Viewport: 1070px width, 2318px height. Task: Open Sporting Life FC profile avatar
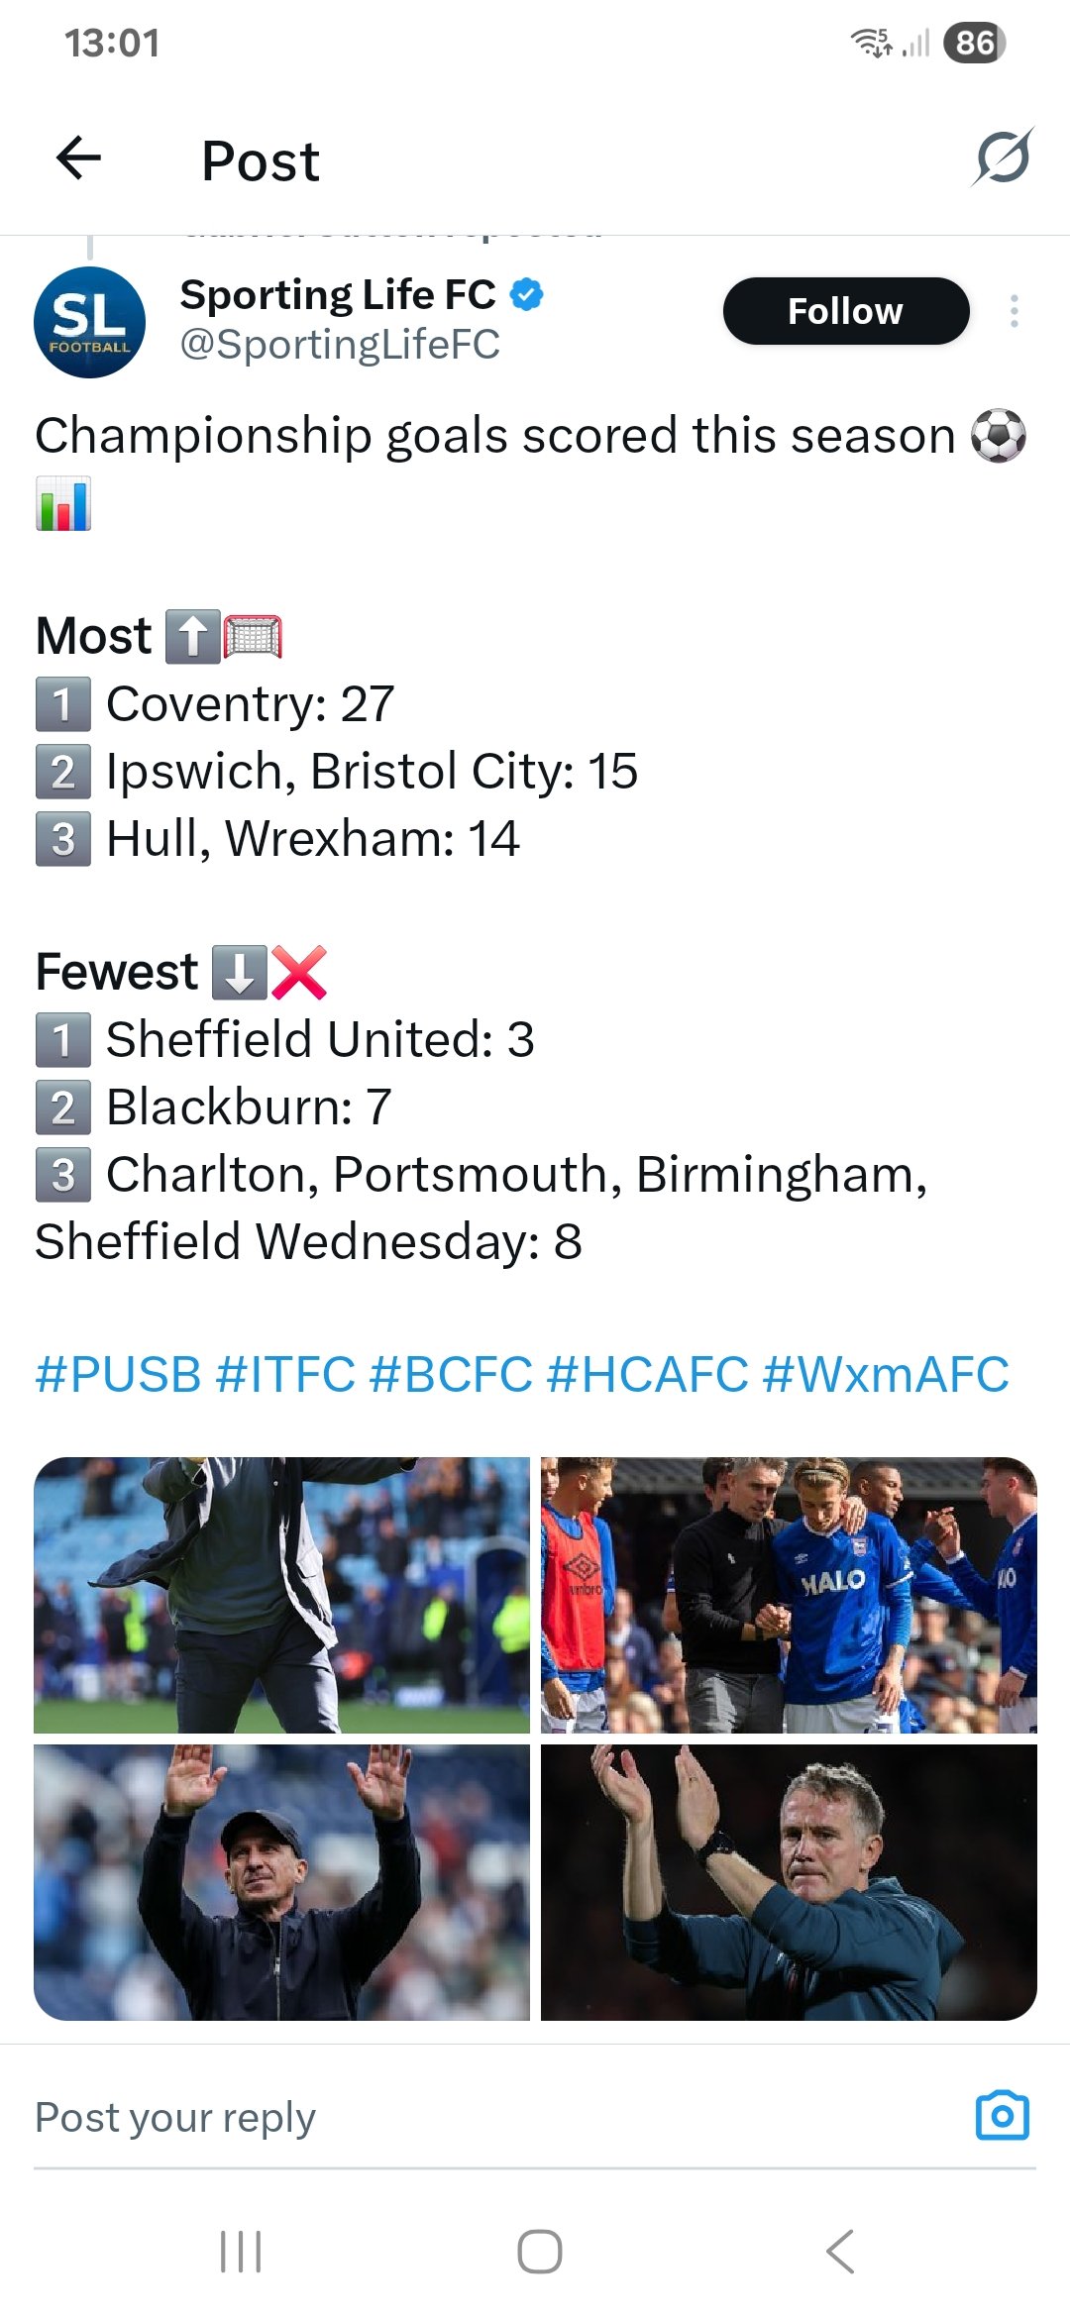coord(89,322)
